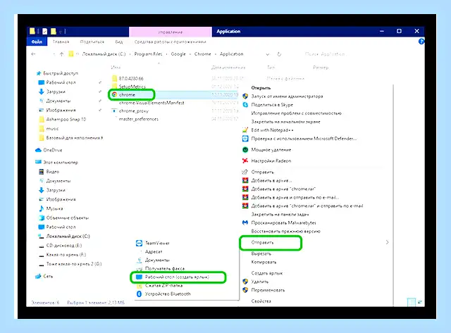Switch to large icons view button
The image size is (451, 333).
(420, 302)
